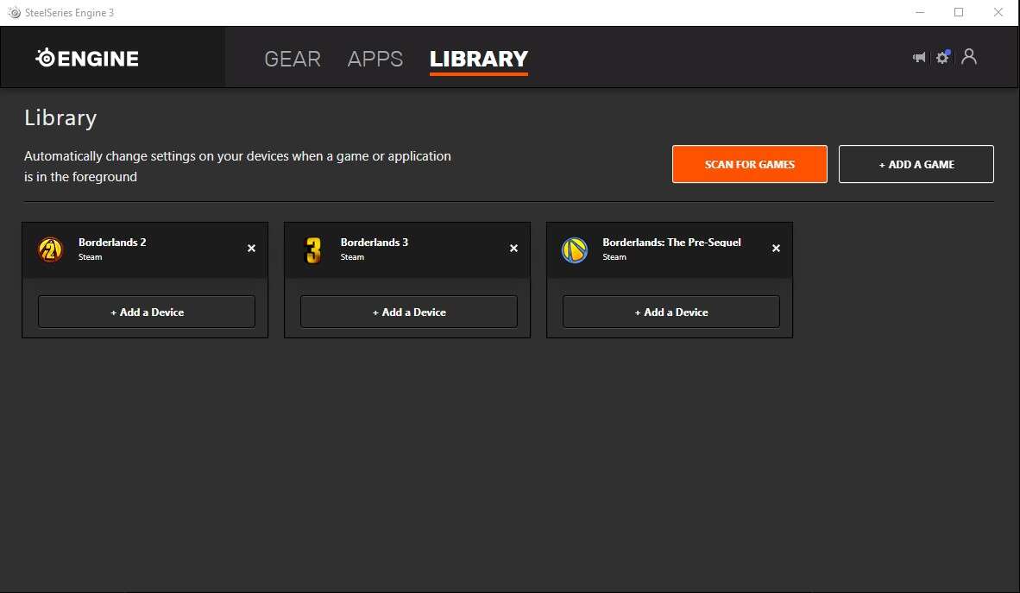The width and height of the screenshot is (1020, 593).
Task: Add a device to Borderlands 2
Action: point(147,312)
